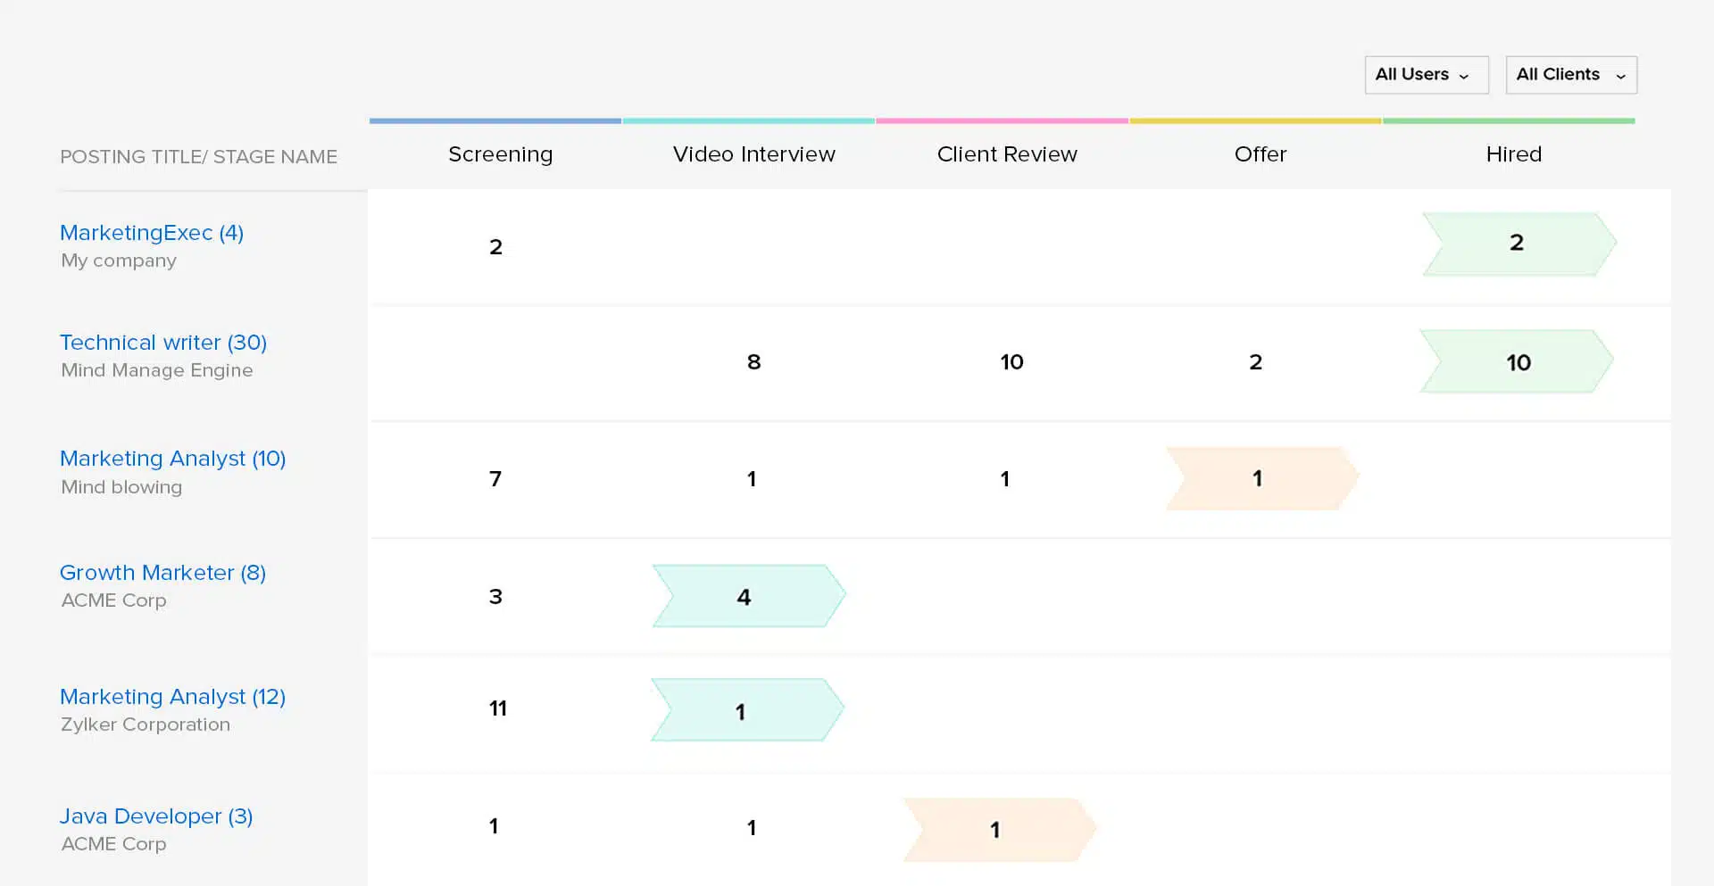Click the pink Client Review color bar

1002,120
